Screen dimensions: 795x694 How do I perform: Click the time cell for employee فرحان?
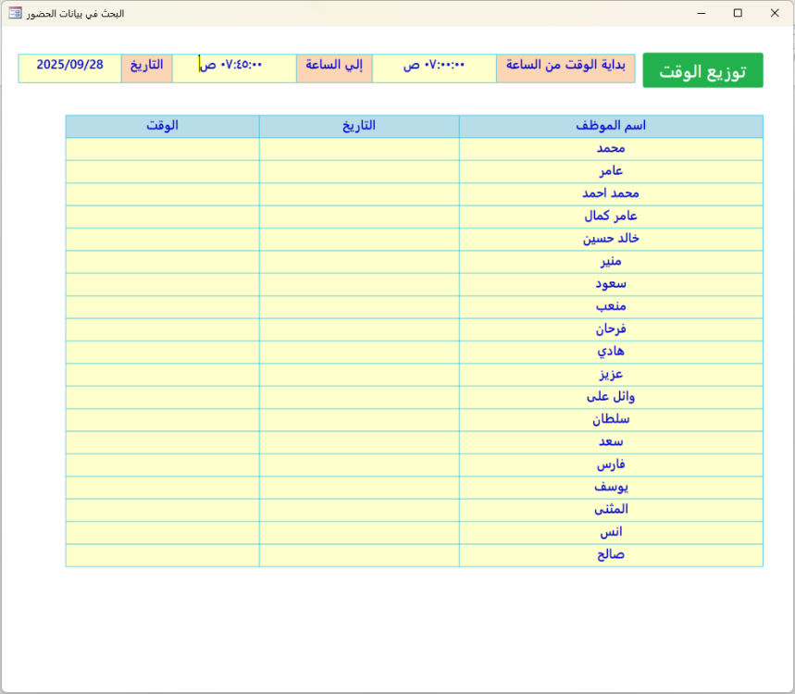pyautogui.click(x=162, y=329)
